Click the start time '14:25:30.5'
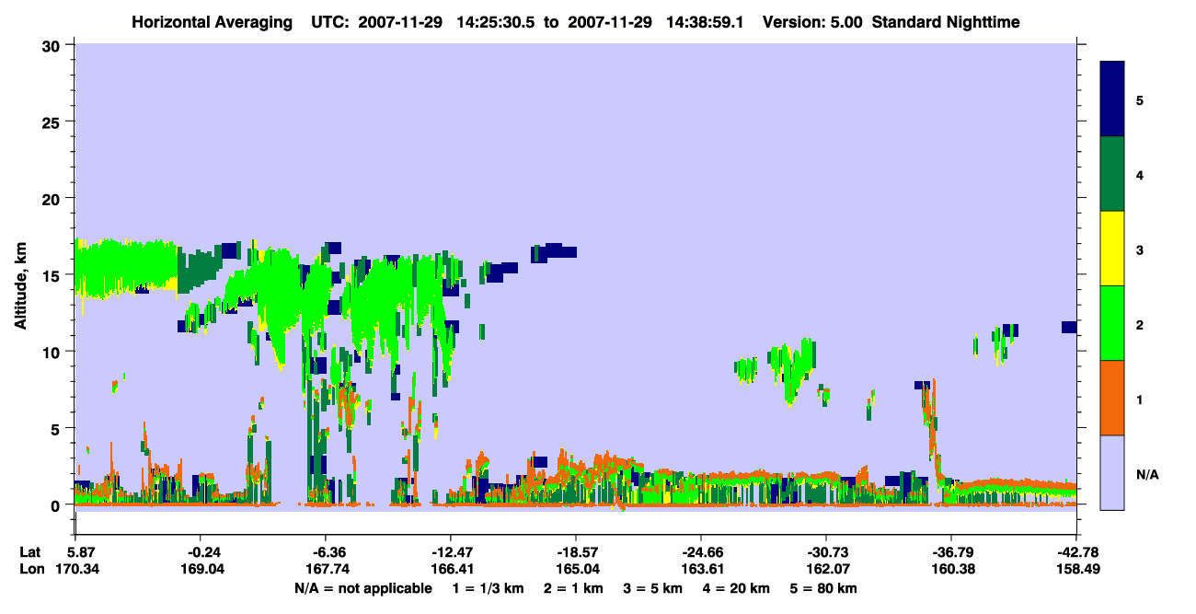 point(498,21)
